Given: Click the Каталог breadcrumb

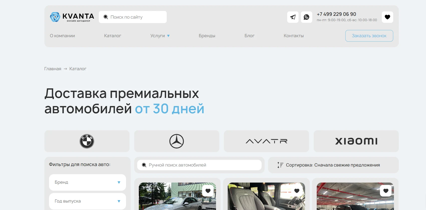Looking at the screenshot, I should [78, 69].
